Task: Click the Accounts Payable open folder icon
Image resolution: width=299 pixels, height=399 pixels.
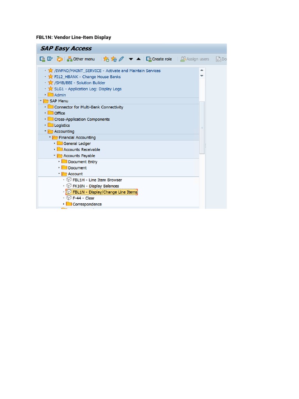Action: click(x=60, y=156)
